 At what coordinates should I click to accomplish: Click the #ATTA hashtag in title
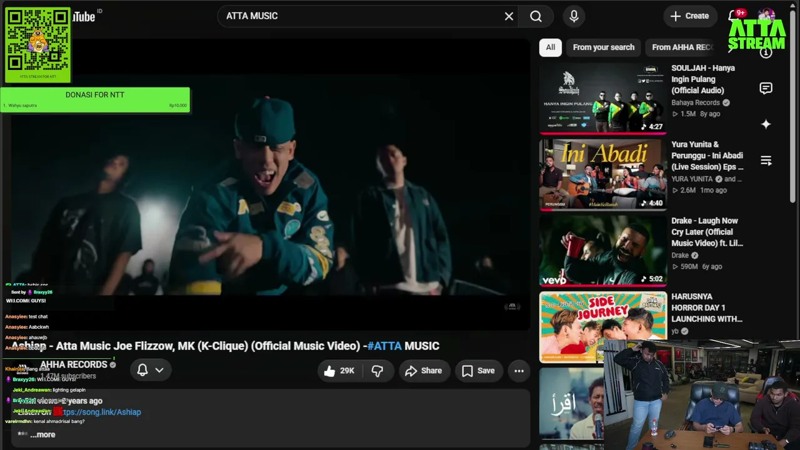(x=384, y=346)
